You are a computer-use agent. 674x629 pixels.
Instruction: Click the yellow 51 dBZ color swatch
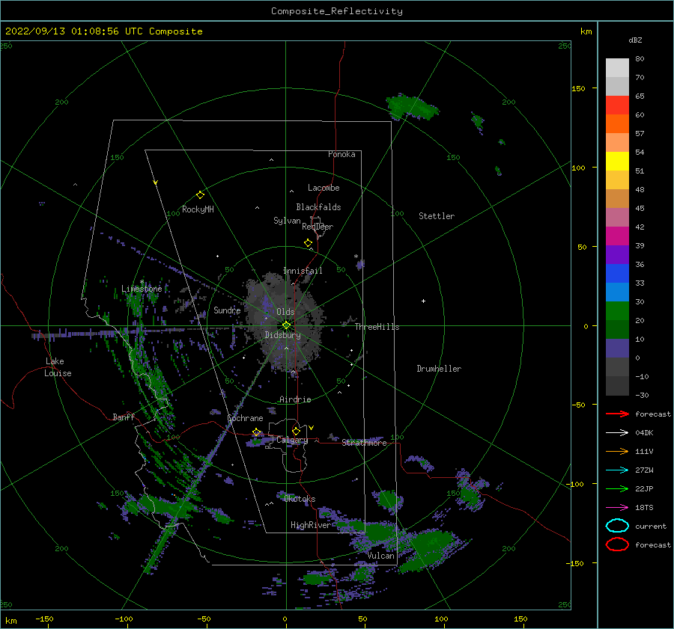click(617, 162)
